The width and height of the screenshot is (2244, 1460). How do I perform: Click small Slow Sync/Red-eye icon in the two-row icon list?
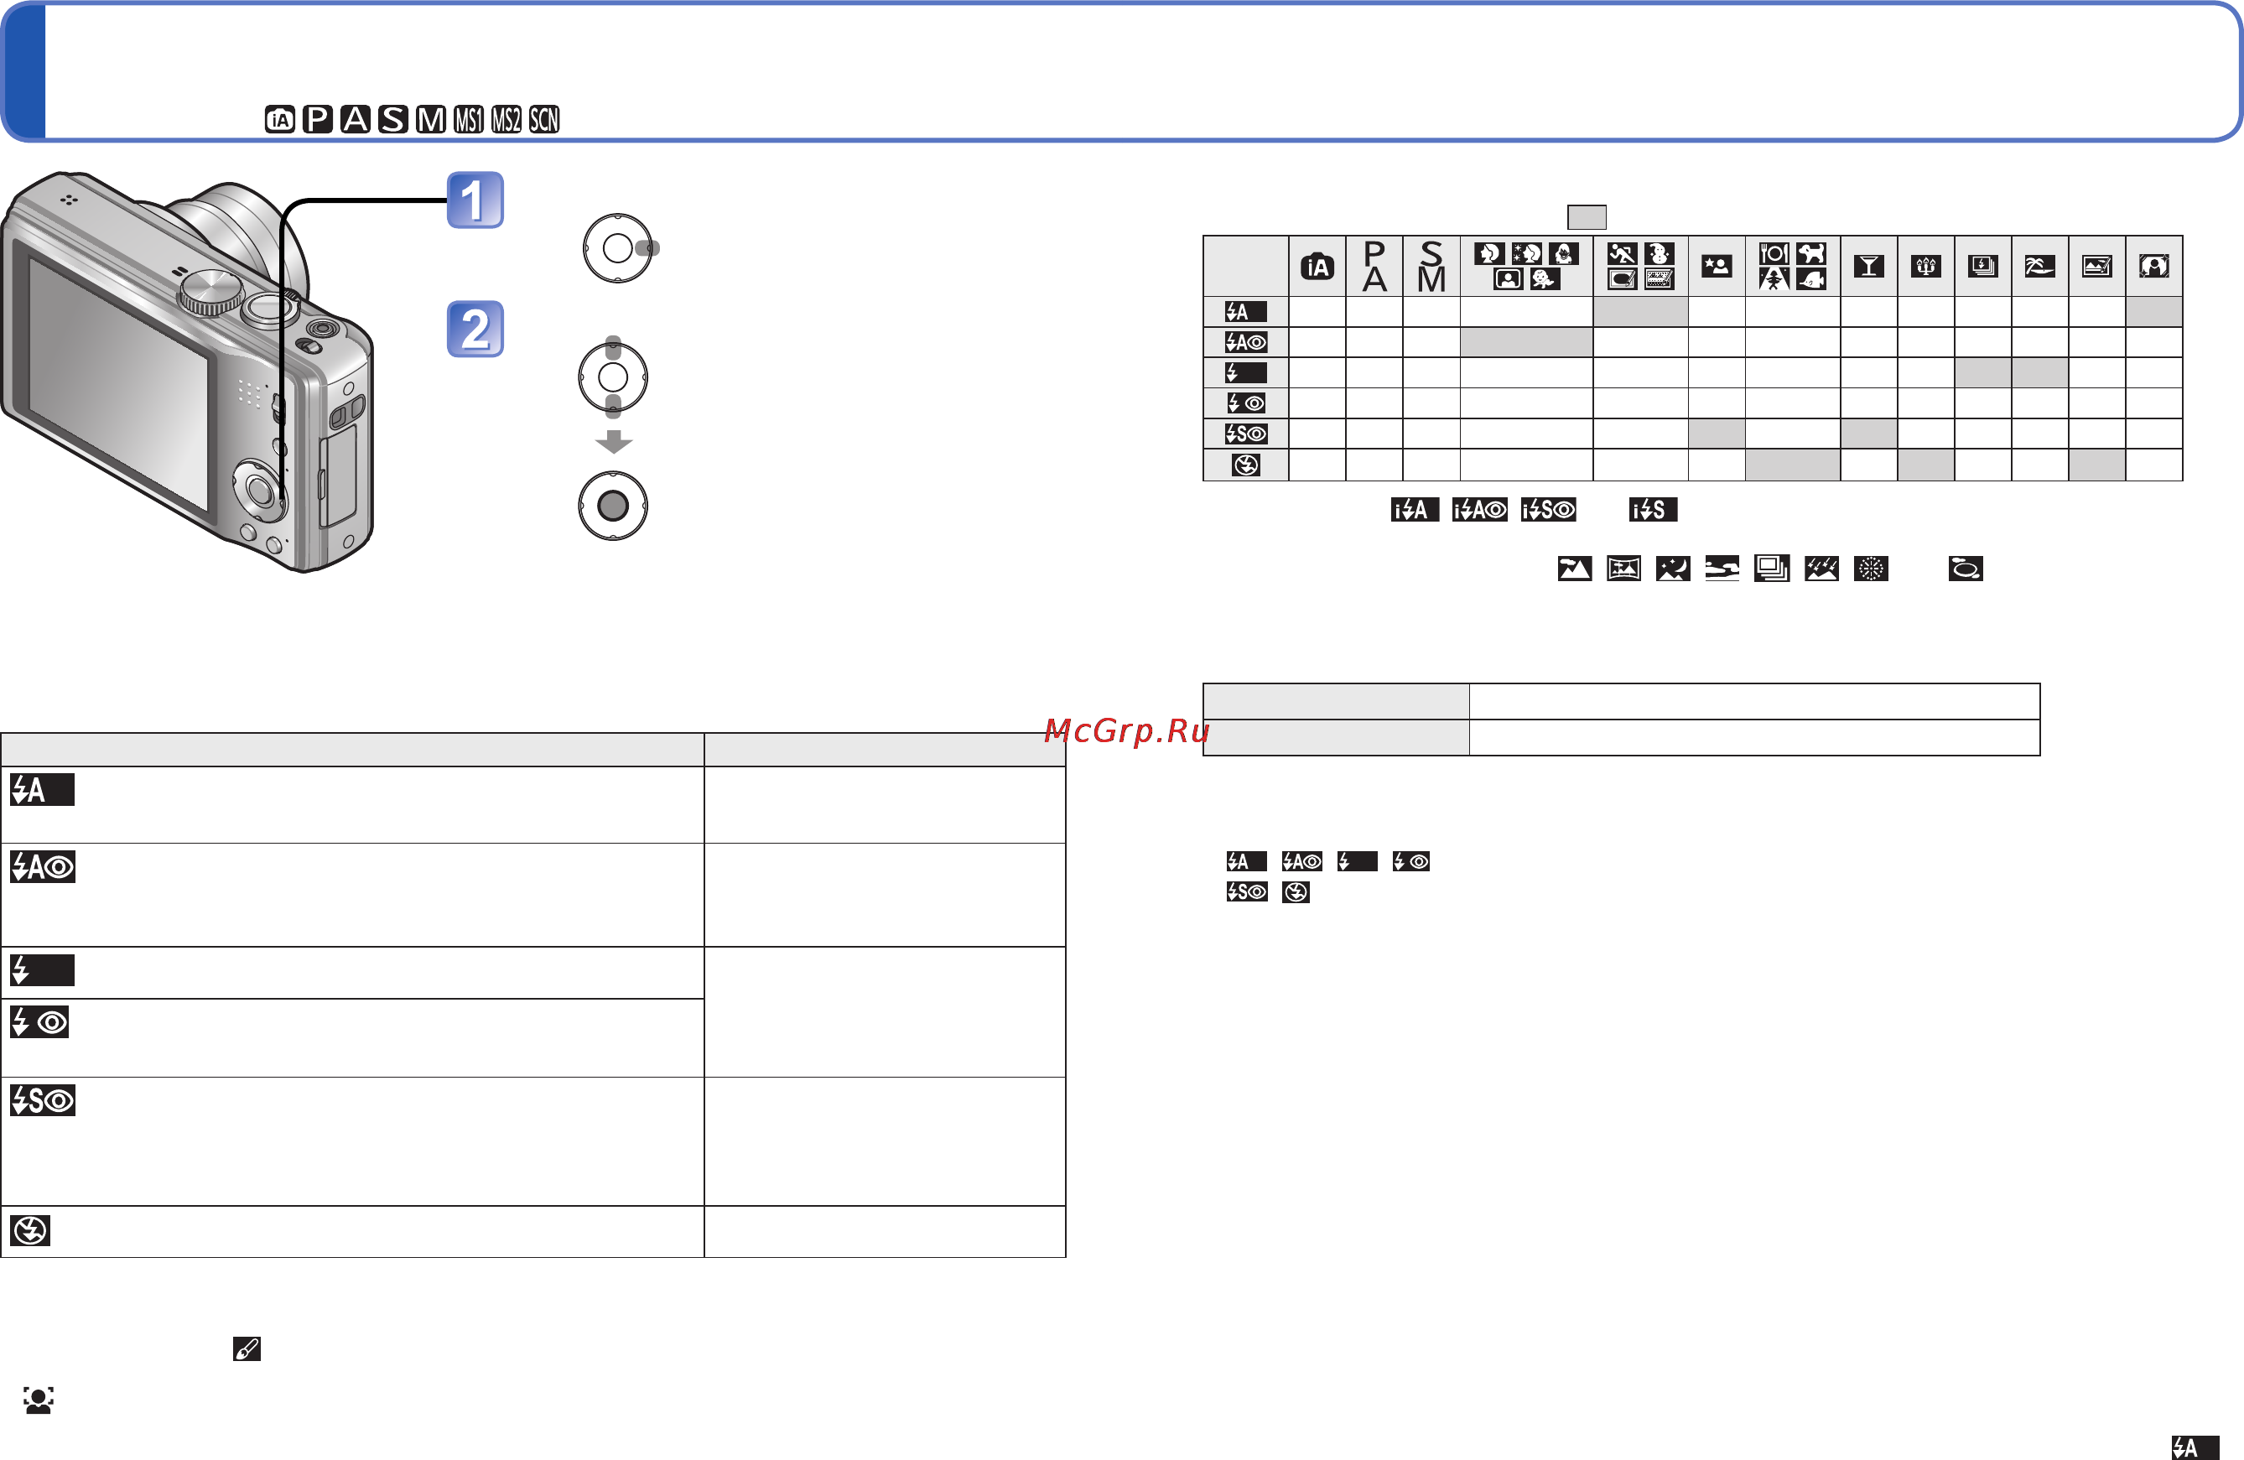tap(1246, 892)
